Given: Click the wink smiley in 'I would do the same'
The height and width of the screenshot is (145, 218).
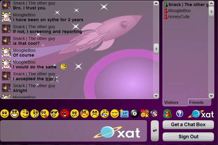Looking at the screenshot, I should [x=64, y=67].
